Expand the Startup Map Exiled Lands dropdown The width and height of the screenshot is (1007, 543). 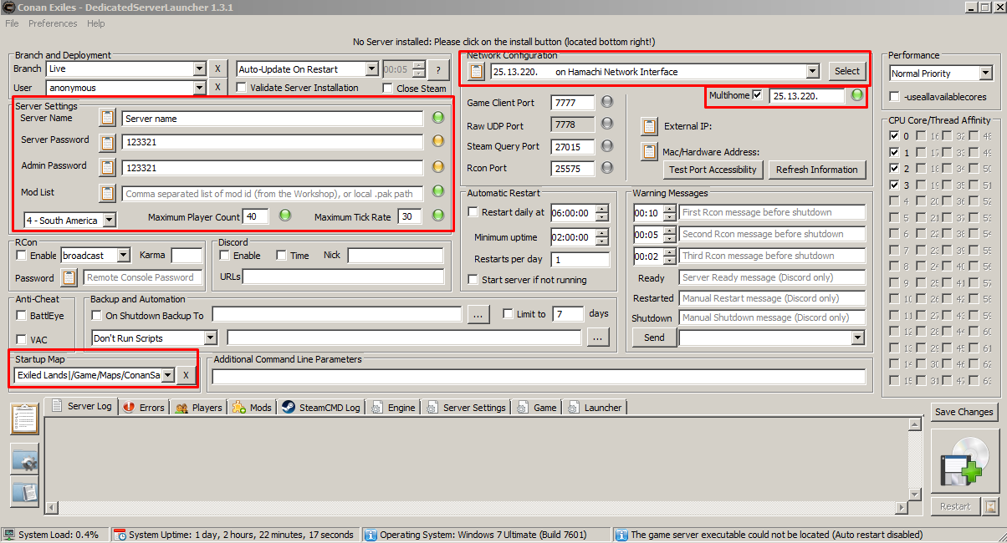168,375
